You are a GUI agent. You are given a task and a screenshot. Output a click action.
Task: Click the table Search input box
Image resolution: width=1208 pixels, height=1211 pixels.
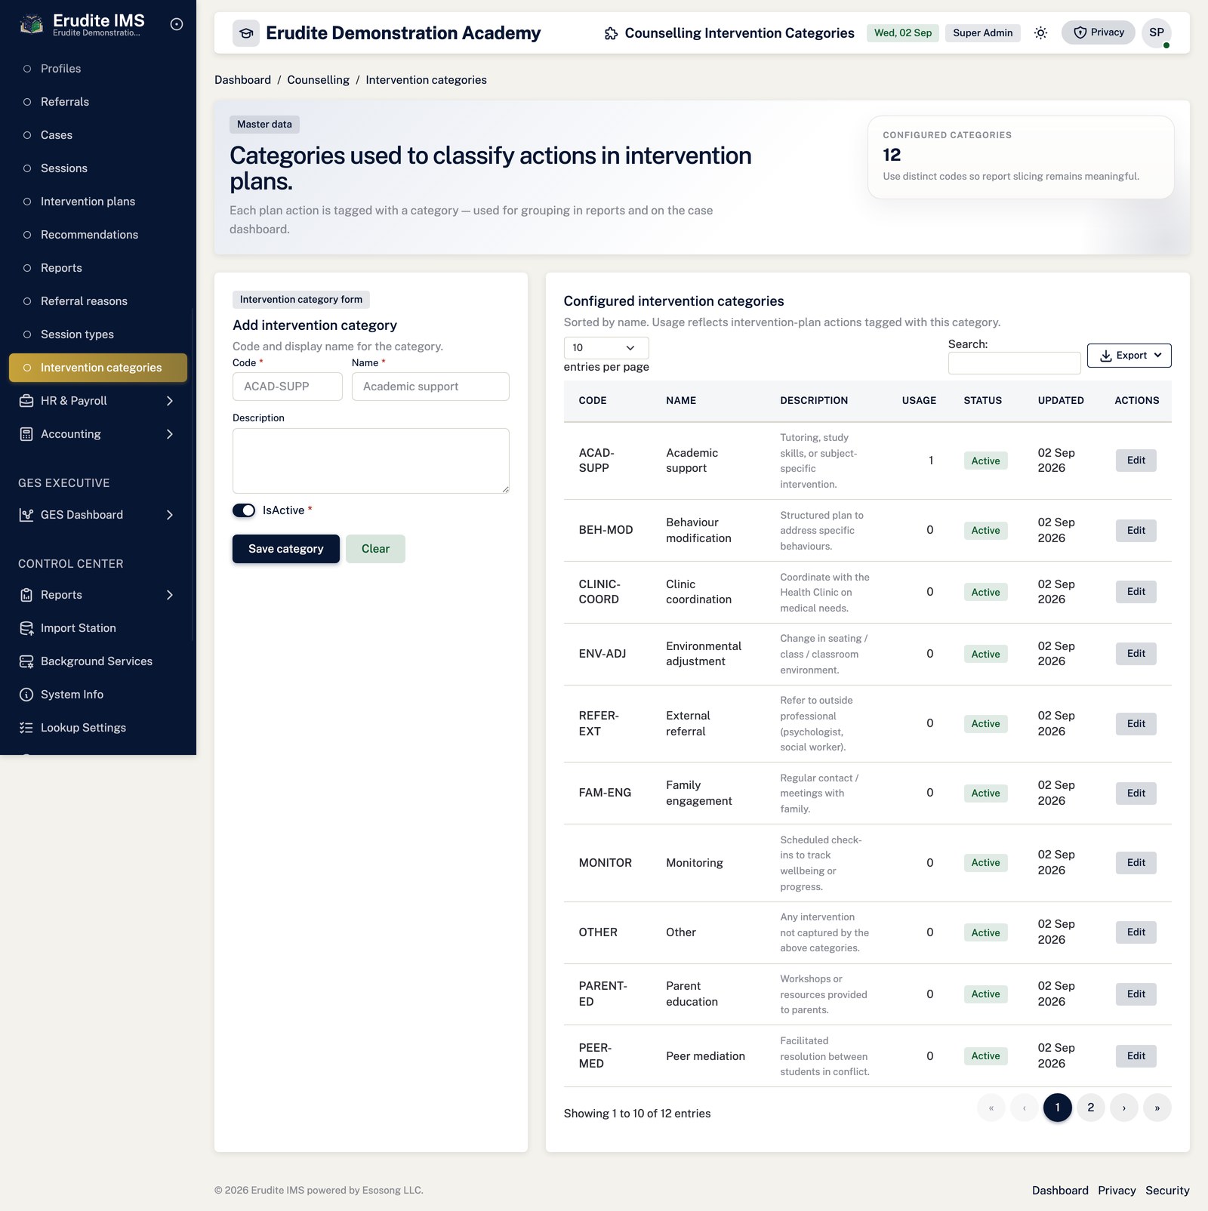[x=1014, y=363]
